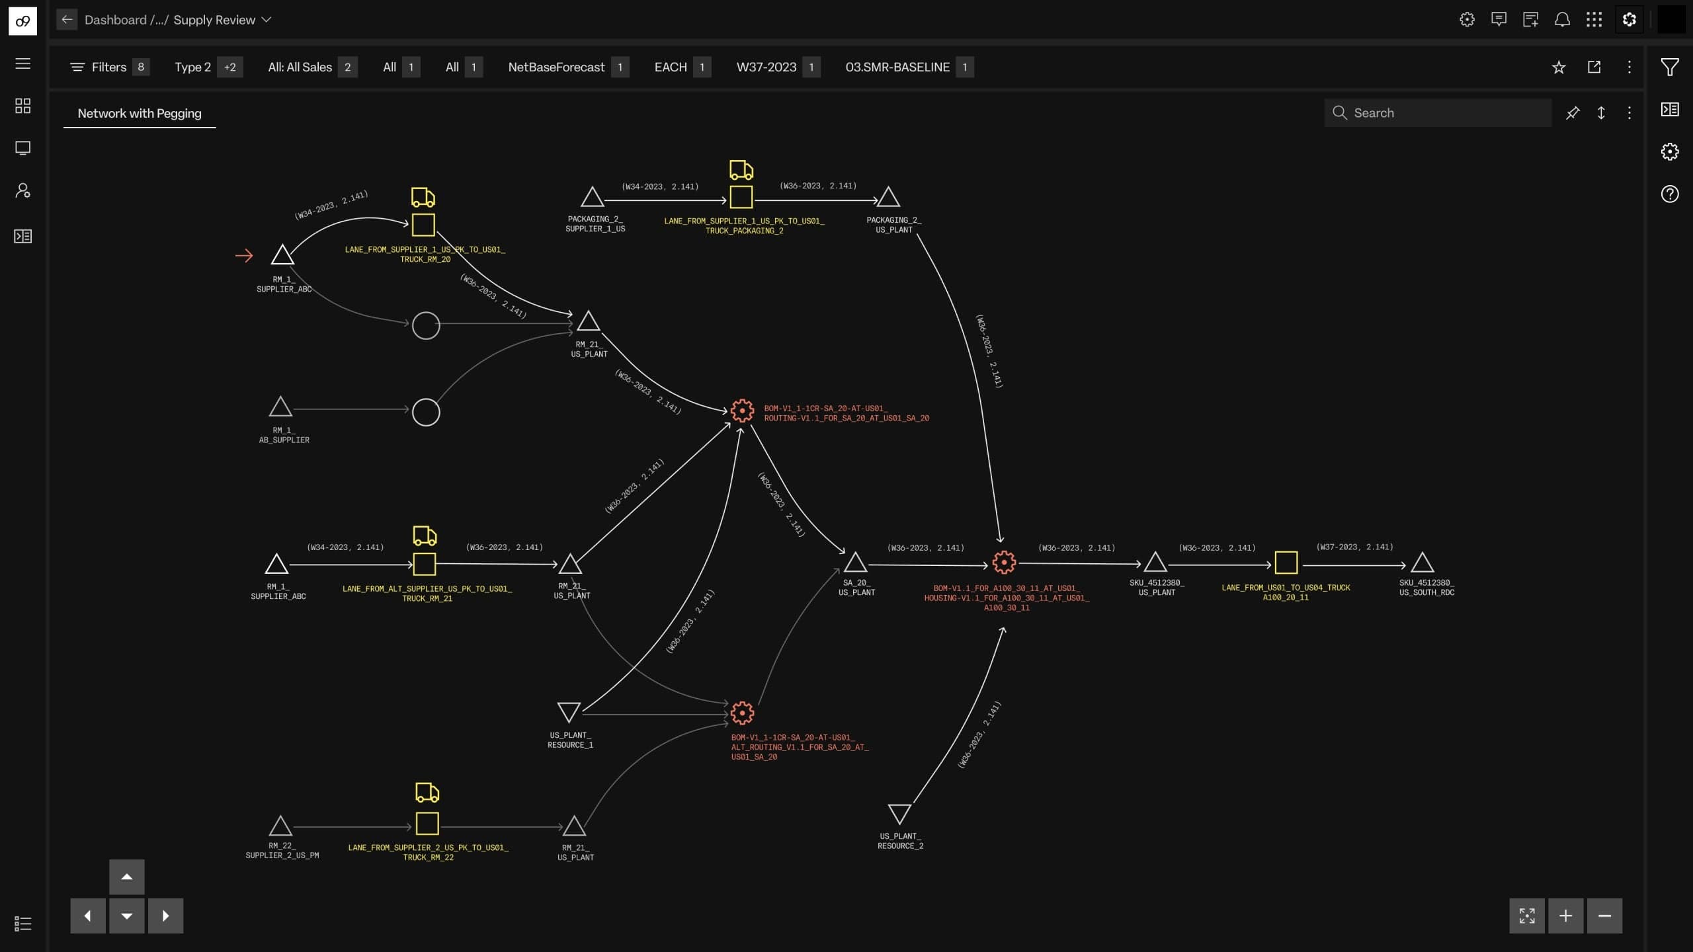Screen dimensions: 1693x952
Task: Open the notifications bell
Action: point(1562,20)
